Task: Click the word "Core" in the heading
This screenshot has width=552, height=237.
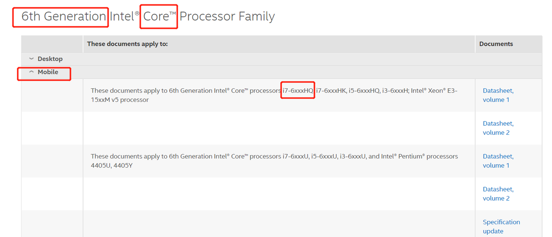Action: point(156,16)
